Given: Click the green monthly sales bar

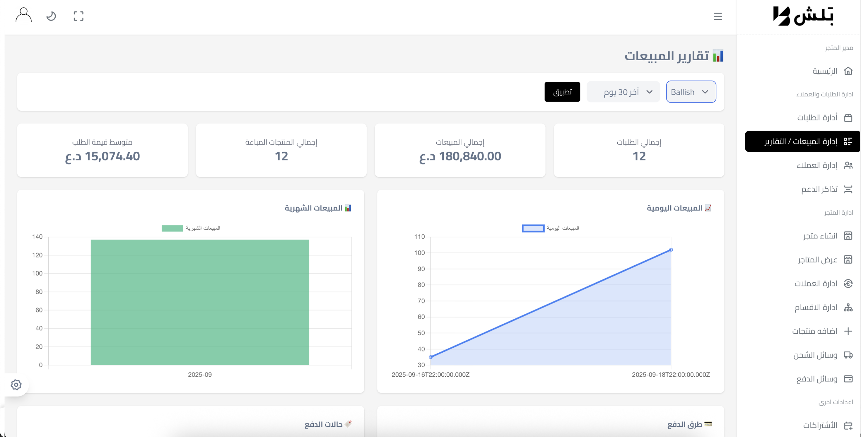Looking at the screenshot, I should [199, 302].
